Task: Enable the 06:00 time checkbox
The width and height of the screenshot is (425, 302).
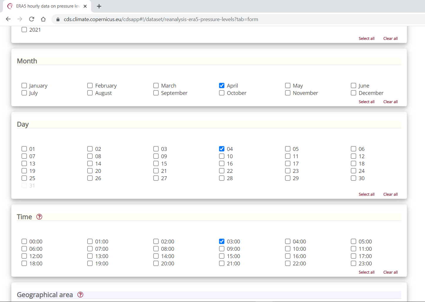Action: click(x=24, y=249)
